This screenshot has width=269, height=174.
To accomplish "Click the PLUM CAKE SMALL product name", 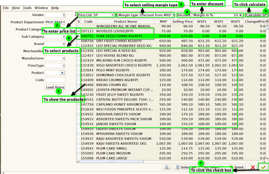I will coord(112,148).
